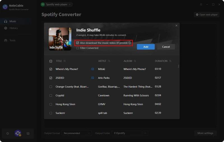224x142 pixels.
Task: Uncheck the 2SIDED song checkbox
Action: 51,78
